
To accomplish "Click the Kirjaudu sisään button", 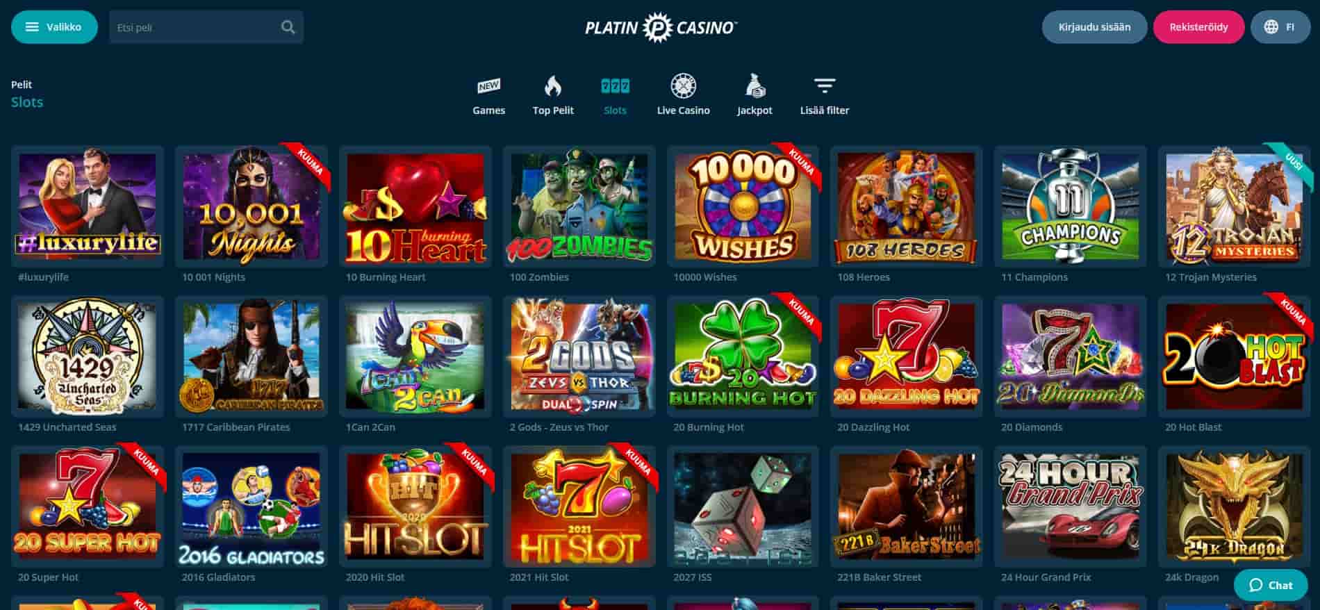I will [x=1094, y=27].
